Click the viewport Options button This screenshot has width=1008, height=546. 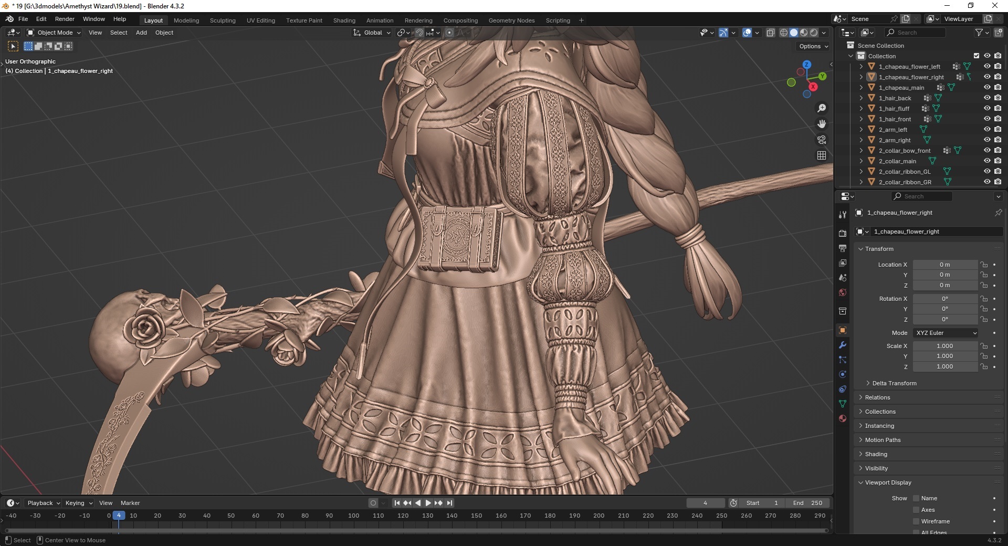813,46
